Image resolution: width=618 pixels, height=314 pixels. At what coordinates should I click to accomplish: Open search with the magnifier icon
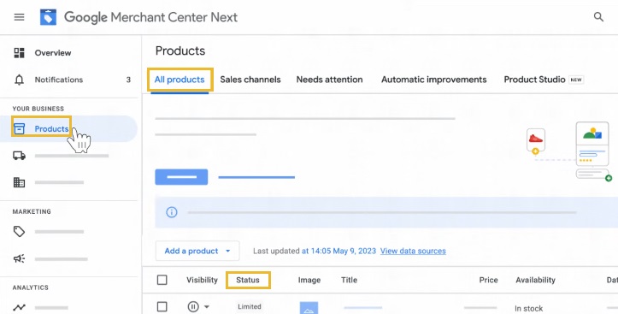point(598,17)
